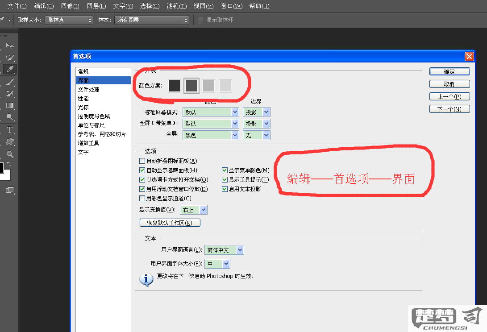This screenshot has width=487, height=332.
Task: Choose the medium gray color scheme swatch
Action: (x=208, y=85)
